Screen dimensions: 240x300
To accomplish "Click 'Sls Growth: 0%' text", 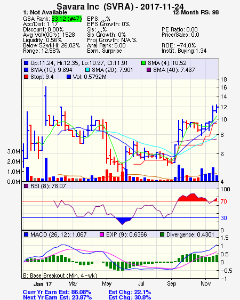I will [x=106, y=35].
